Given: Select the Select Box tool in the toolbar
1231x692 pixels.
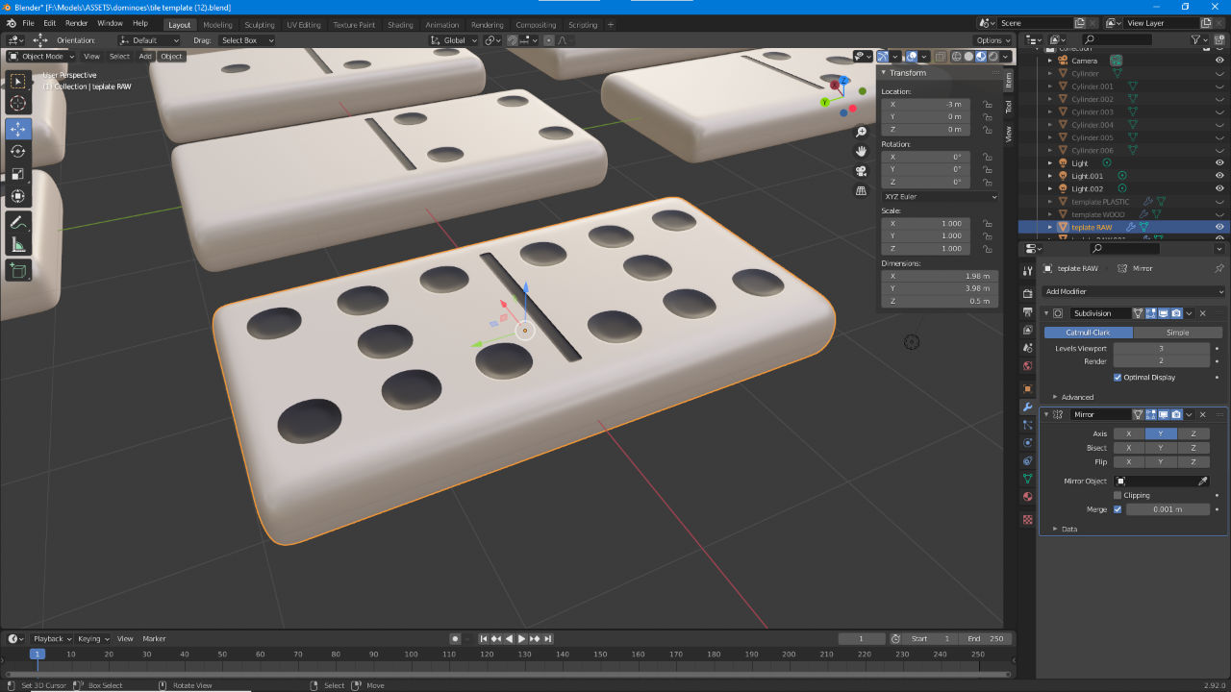Looking at the screenshot, I should 18,82.
